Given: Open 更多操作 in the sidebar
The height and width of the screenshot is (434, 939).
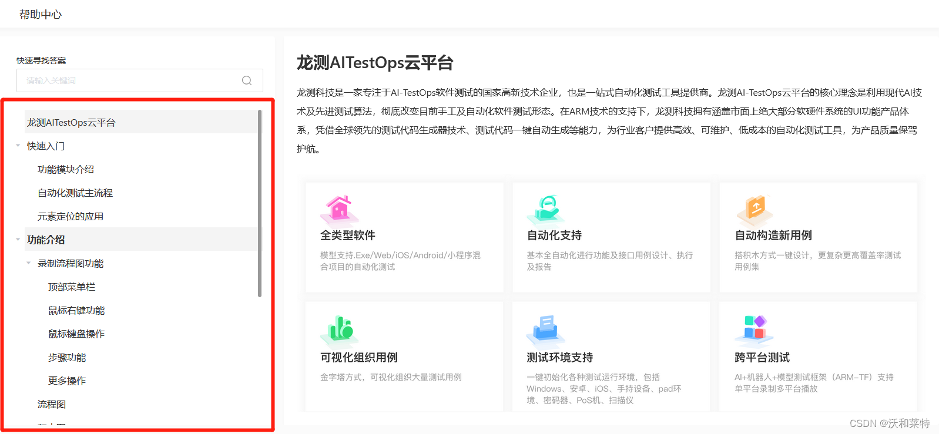Looking at the screenshot, I should click(x=67, y=381).
